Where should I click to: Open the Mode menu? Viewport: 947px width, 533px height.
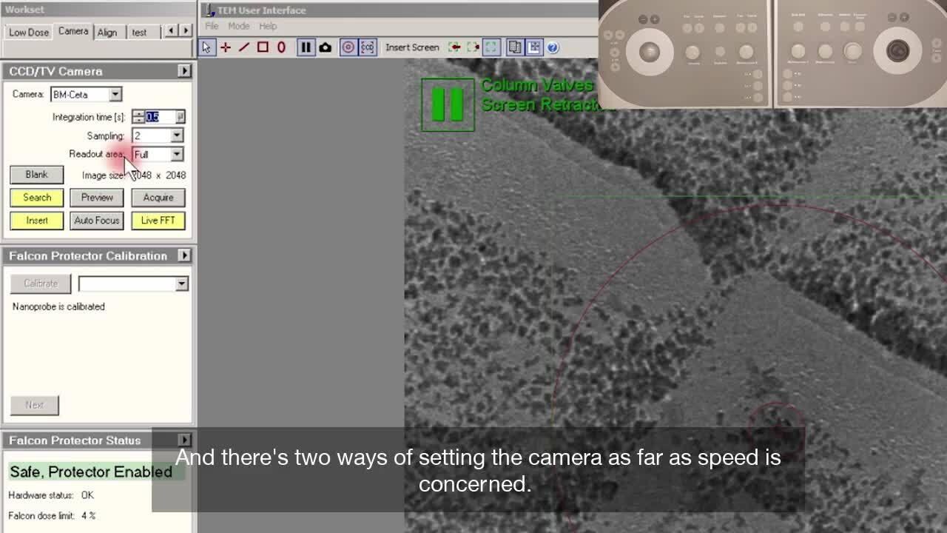(x=238, y=26)
